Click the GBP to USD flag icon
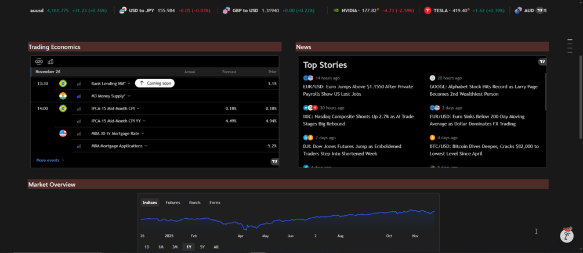This screenshot has width=583, height=253. 226,10
